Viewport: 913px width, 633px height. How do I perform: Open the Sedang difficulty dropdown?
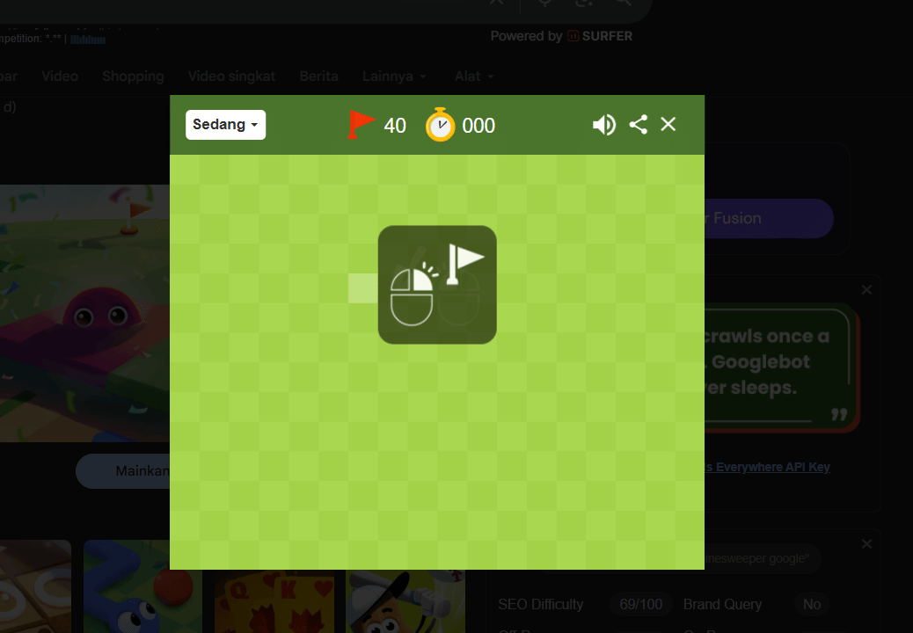tap(225, 125)
